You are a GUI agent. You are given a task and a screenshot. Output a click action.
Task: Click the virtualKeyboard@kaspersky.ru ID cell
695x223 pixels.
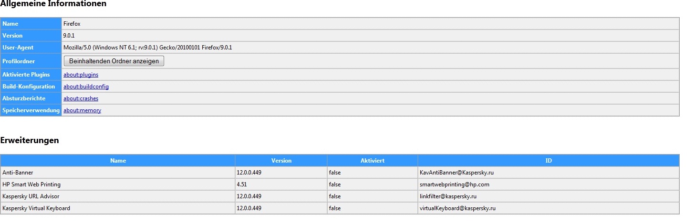tap(457, 208)
